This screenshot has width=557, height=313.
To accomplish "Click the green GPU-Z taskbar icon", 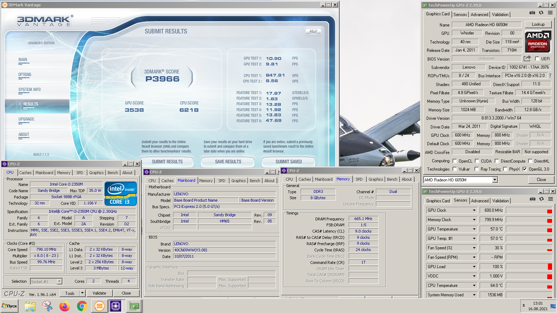I will tap(134, 306).
